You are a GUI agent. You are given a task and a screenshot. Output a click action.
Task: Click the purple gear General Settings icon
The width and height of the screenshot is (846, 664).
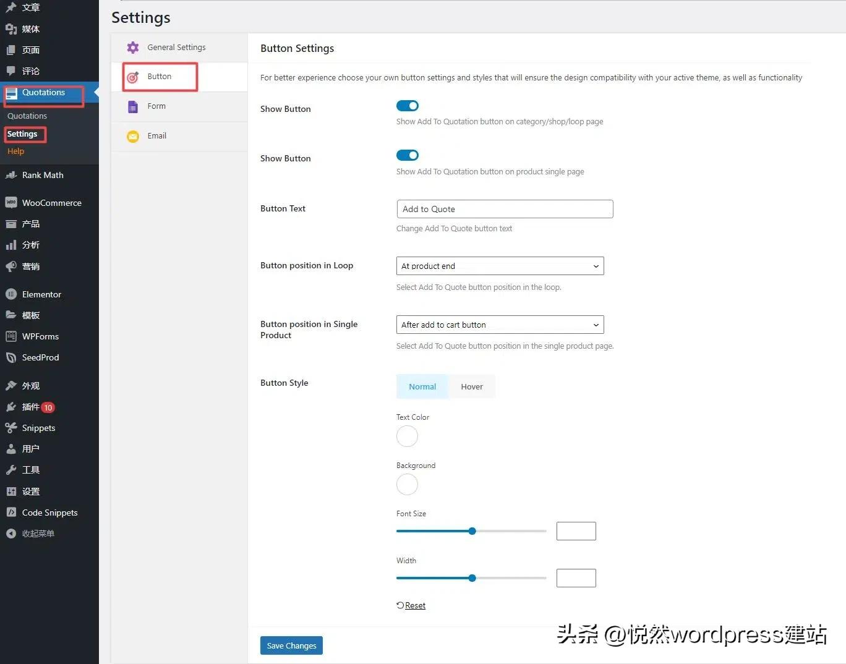coord(133,48)
